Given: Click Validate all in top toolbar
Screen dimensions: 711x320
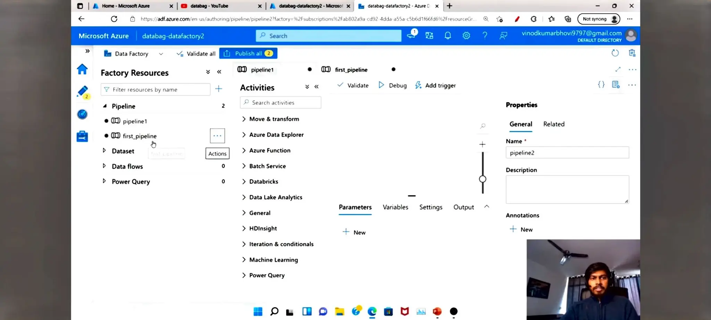Looking at the screenshot, I should [x=196, y=53].
